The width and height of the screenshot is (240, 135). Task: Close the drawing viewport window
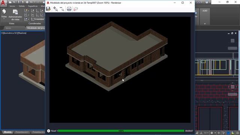235,33
